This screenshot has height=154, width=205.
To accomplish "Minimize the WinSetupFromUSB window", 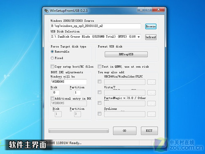I will click(141, 10).
